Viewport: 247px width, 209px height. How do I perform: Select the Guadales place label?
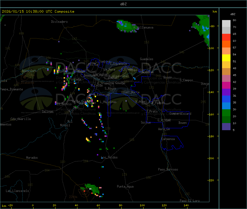point(147,59)
